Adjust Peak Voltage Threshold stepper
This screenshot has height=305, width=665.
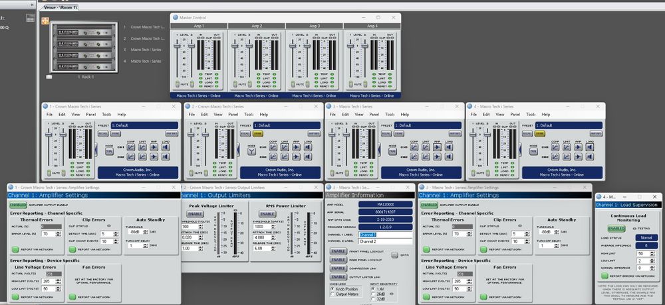pos(202,227)
